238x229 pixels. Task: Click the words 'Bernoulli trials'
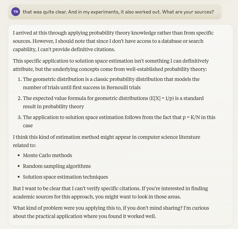124,87
